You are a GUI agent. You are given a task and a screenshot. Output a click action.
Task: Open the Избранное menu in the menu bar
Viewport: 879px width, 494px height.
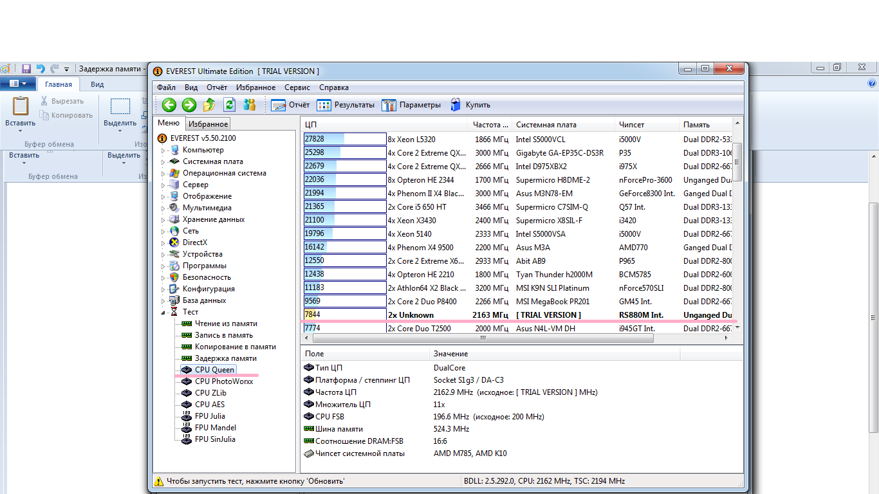click(255, 87)
